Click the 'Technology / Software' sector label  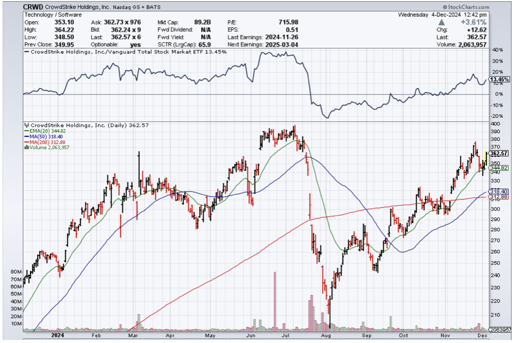[53, 15]
